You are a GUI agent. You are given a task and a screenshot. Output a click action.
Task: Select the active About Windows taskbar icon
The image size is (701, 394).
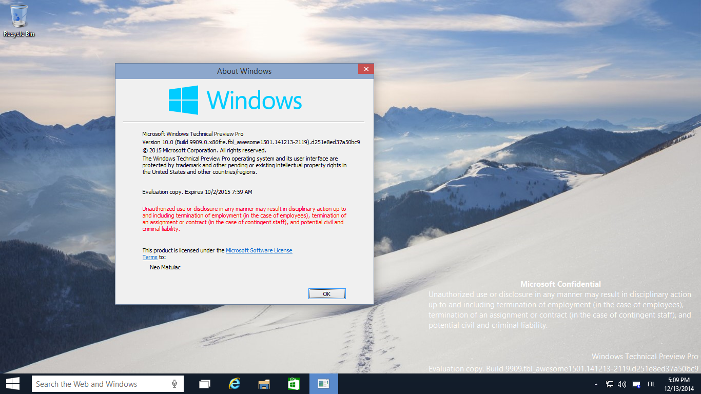point(323,383)
